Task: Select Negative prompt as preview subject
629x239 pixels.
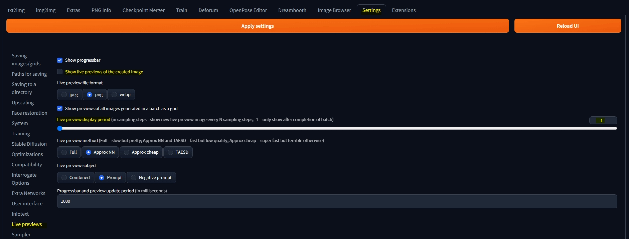Action: click(134, 178)
